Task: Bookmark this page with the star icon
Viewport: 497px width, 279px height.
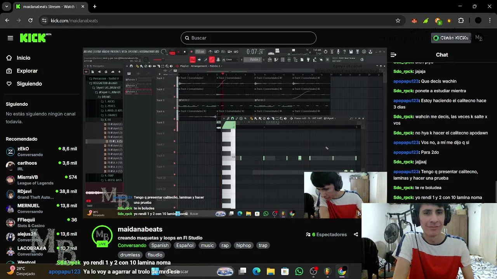Action: click(398, 21)
